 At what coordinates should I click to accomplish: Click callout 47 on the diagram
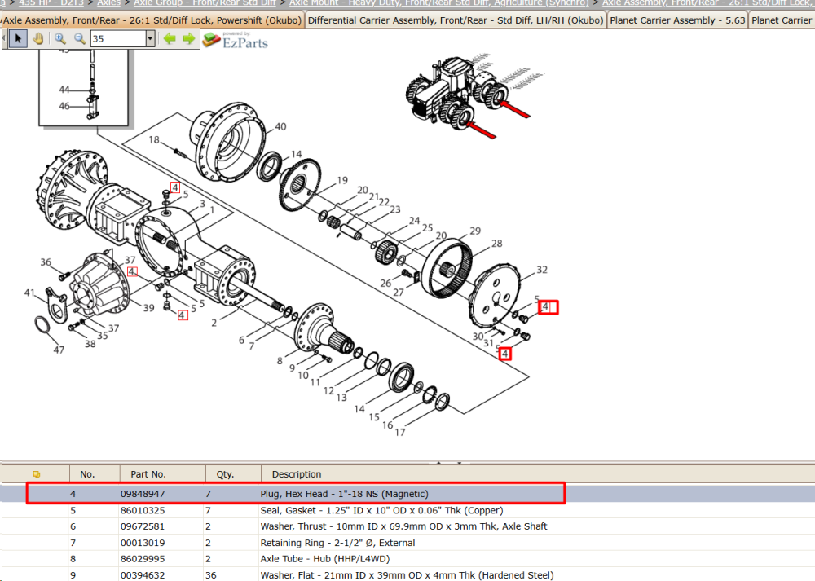click(x=59, y=350)
